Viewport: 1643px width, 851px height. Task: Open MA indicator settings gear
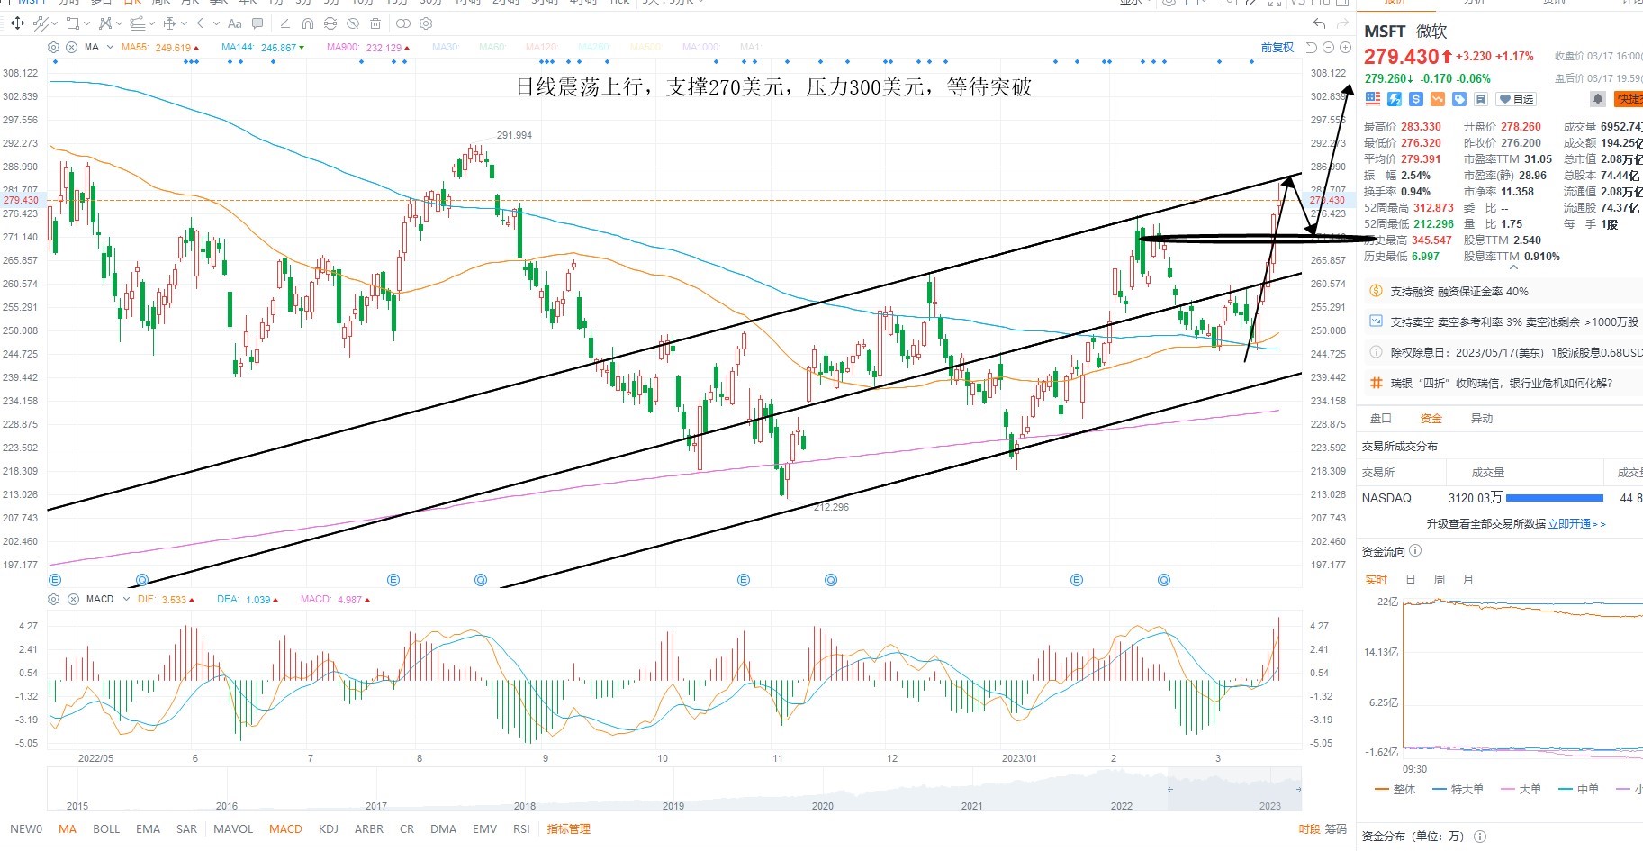(54, 47)
